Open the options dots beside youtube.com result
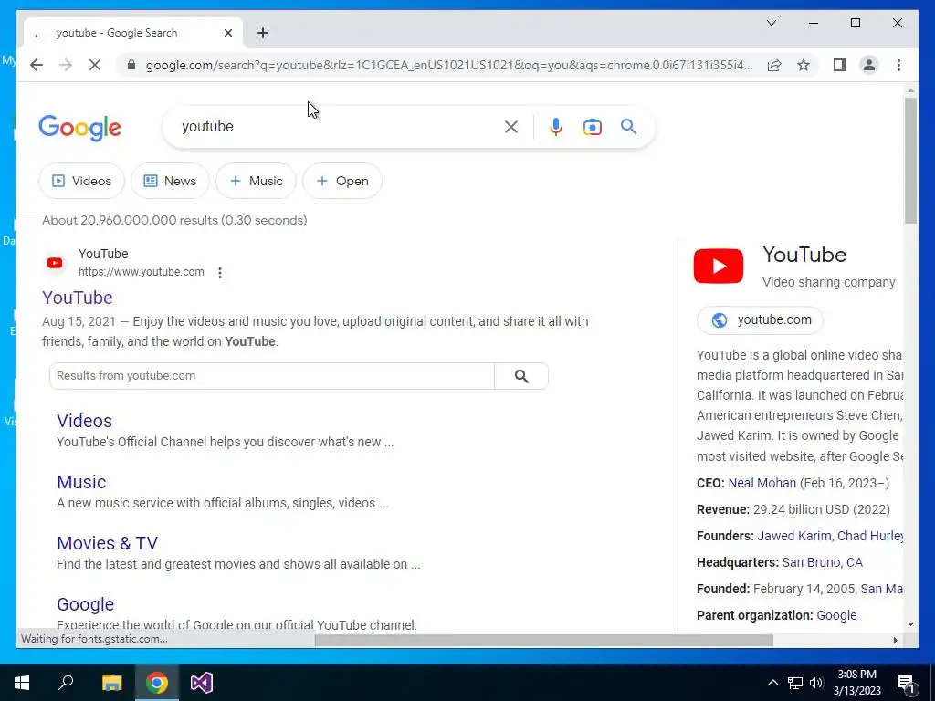Screen dimensions: 935x701 click(220, 272)
